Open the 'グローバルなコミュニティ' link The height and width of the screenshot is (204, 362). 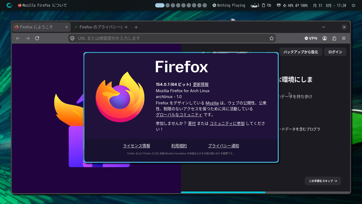pyautogui.click(x=179, y=115)
